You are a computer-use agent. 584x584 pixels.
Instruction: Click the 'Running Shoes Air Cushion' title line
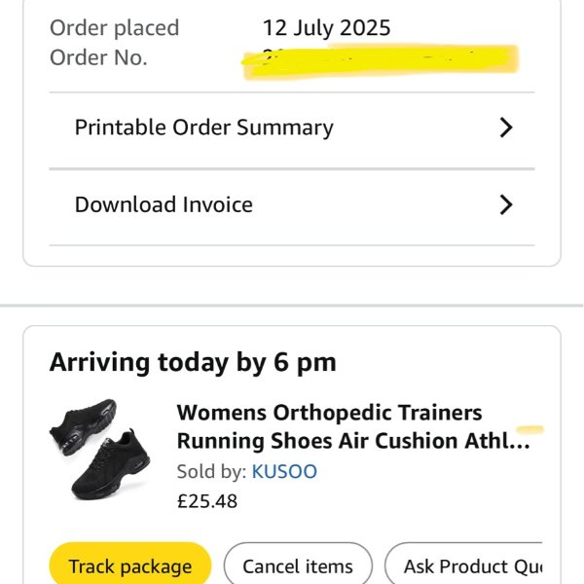pos(352,441)
